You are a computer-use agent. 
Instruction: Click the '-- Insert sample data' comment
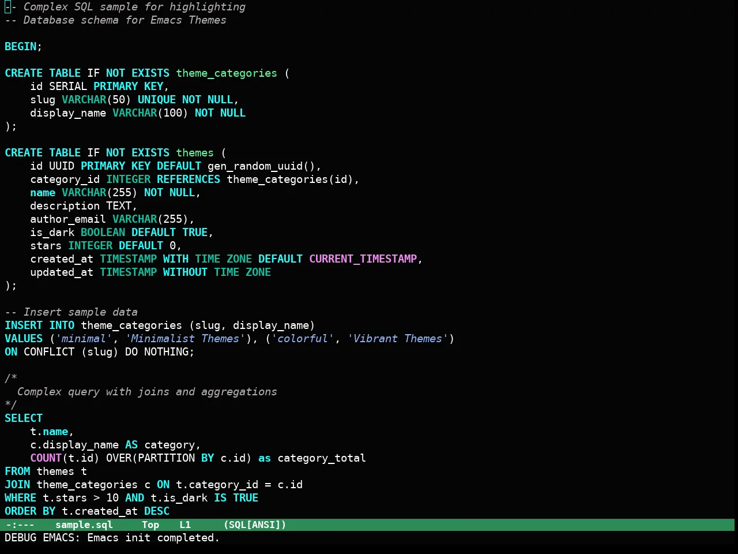point(71,312)
